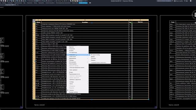Switch to the Управление ribbon tab
The image size is (196, 110).
point(30,3)
